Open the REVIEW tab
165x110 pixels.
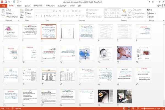tap(72, 6)
